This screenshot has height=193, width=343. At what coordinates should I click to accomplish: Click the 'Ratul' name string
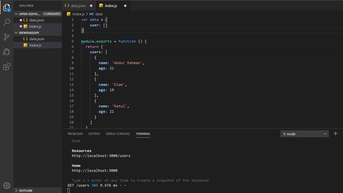tap(120, 106)
